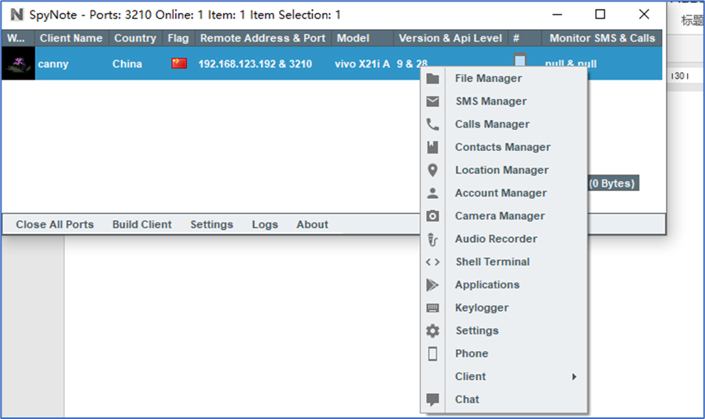Screen dimensions: 705x419
Task: Open Location Manager menu entry
Action: 501,171
